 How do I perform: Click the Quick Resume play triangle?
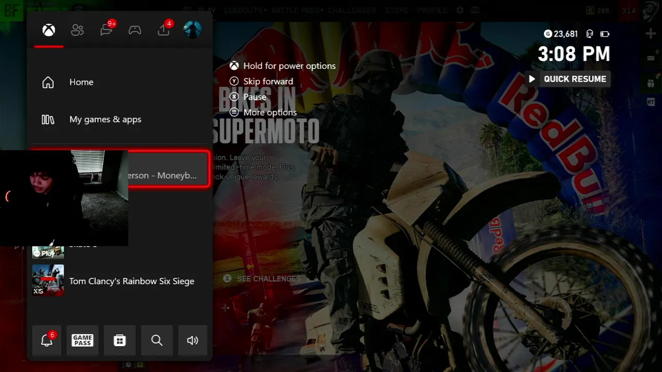pos(532,79)
